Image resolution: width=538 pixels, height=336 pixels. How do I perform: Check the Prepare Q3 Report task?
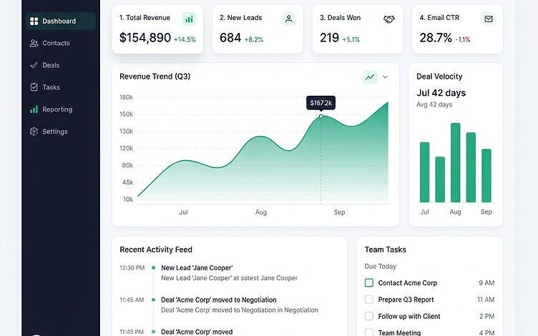coord(369,300)
